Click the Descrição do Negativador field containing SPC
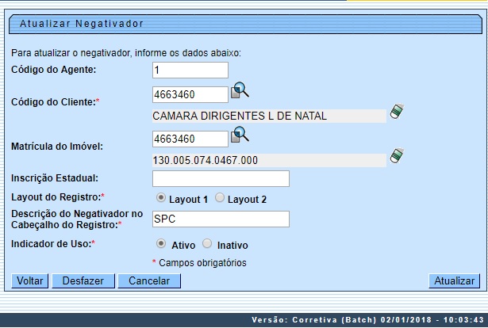Image resolution: width=488 pixels, height=328 pixels. 220,219
